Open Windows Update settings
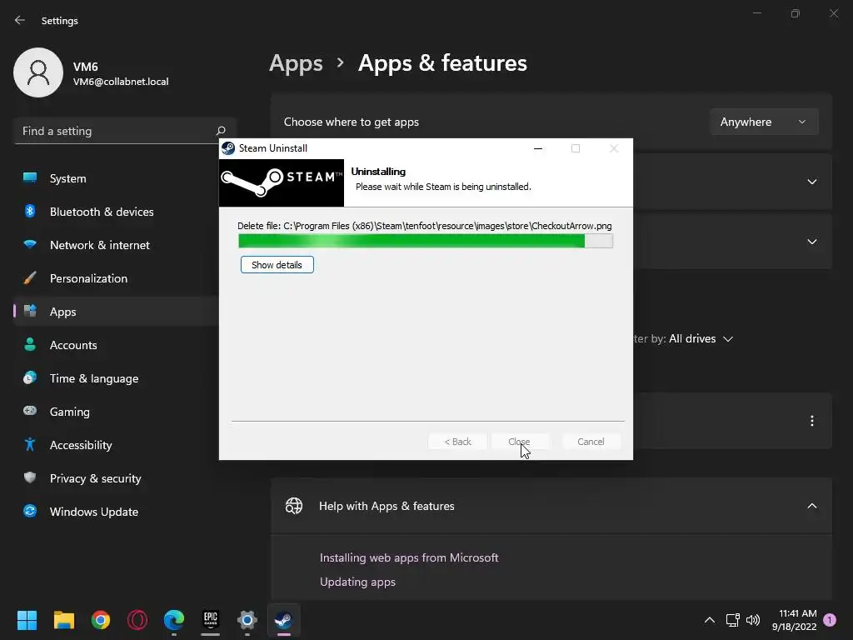This screenshot has height=640, width=853. point(117,512)
